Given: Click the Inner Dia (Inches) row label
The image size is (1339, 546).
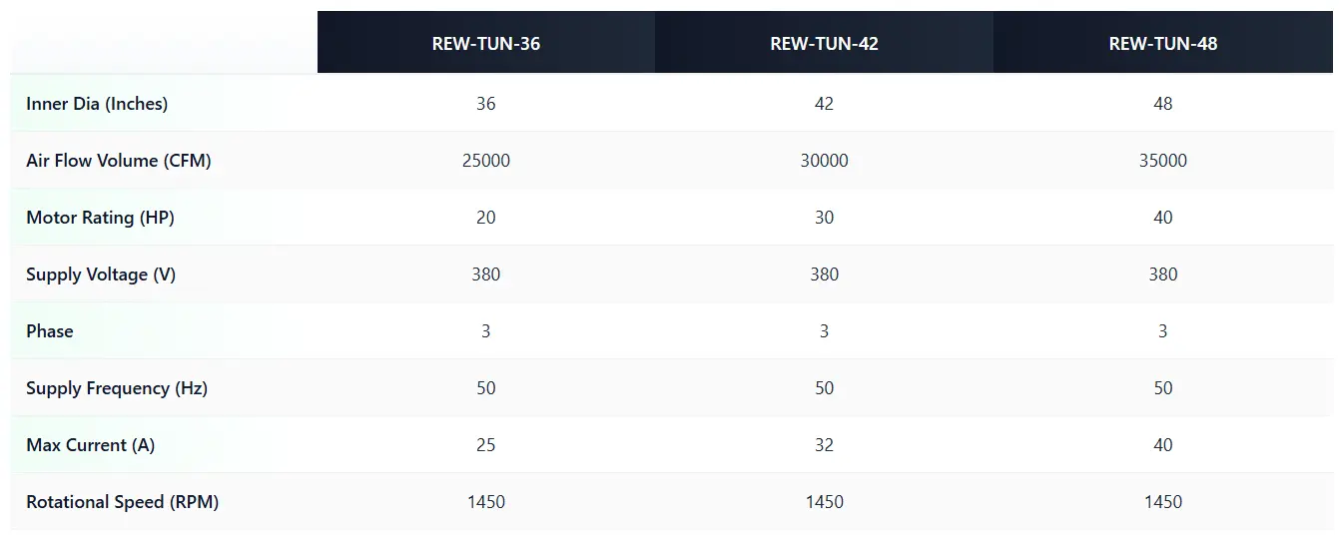Looking at the screenshot, I should point(97,104).
